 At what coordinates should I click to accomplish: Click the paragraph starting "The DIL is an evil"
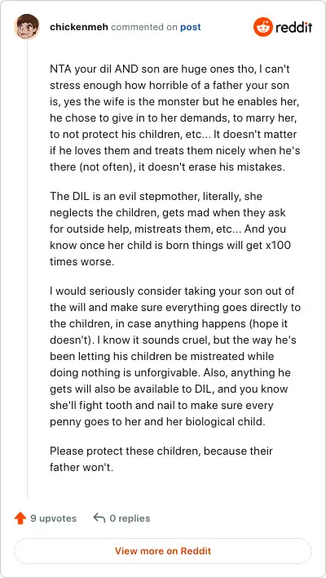pyautogui.click(x=170, y=229)
